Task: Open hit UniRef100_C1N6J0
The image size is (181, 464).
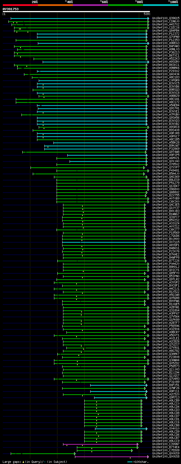Action: point(166,21)
